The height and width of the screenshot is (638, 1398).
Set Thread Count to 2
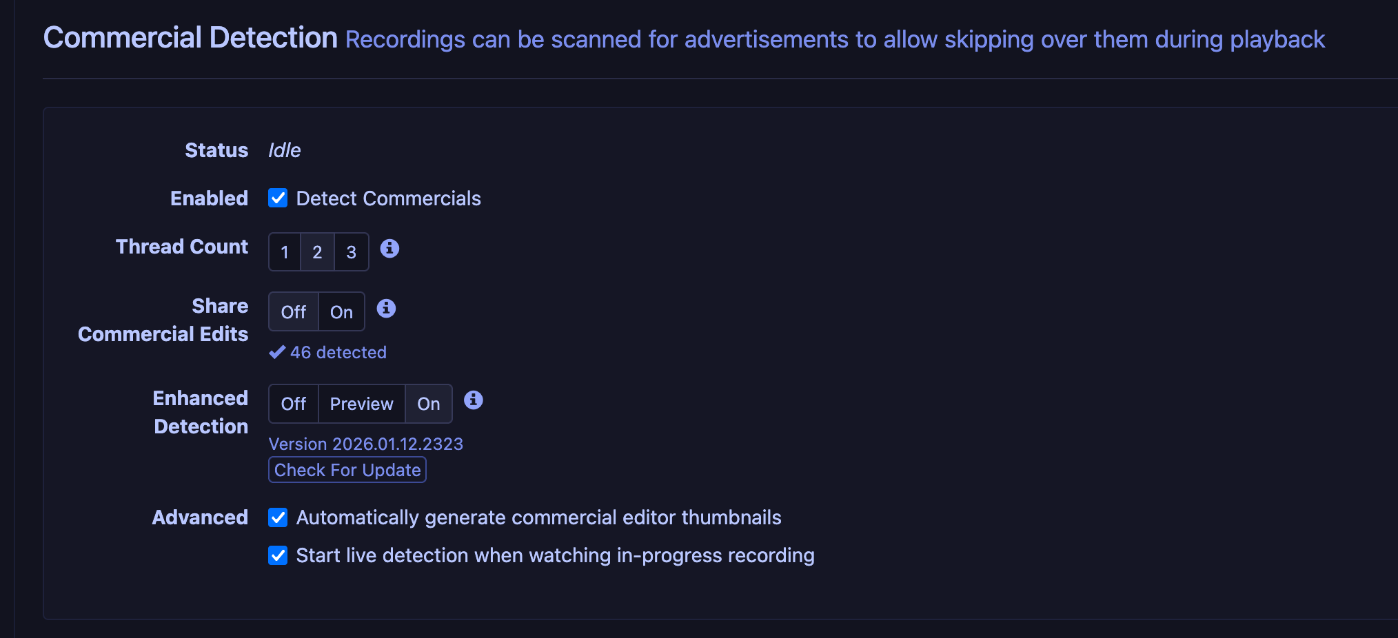pyautogui.click(x=317, y=252)
